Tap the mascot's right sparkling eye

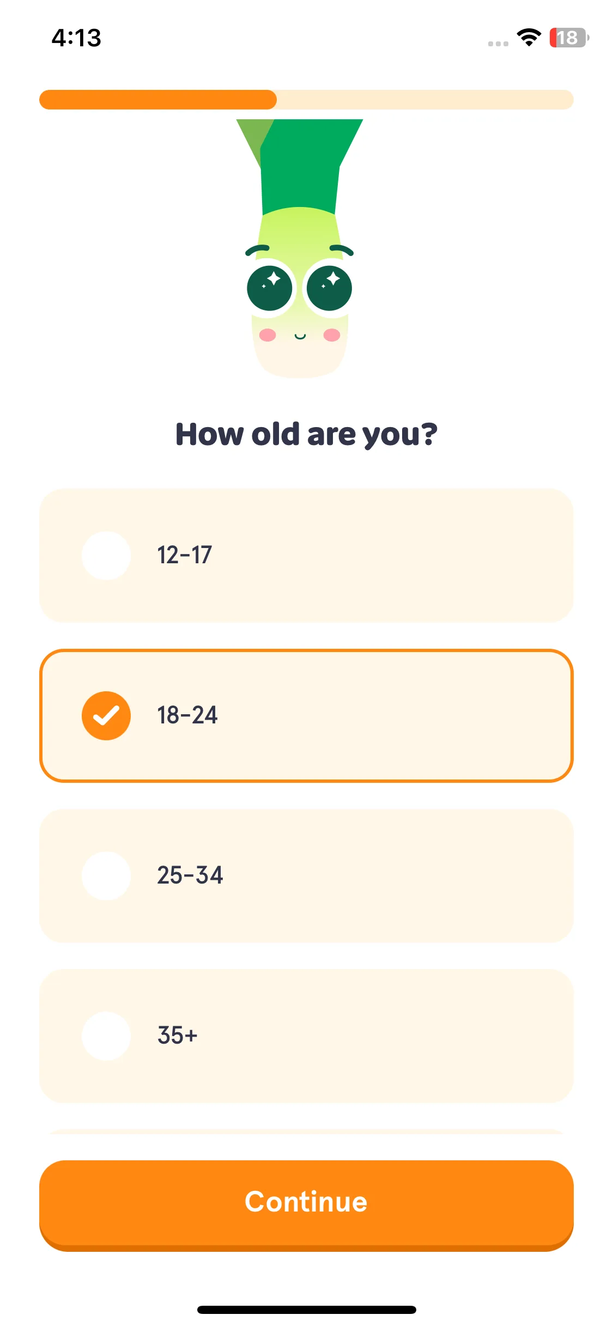329,288
